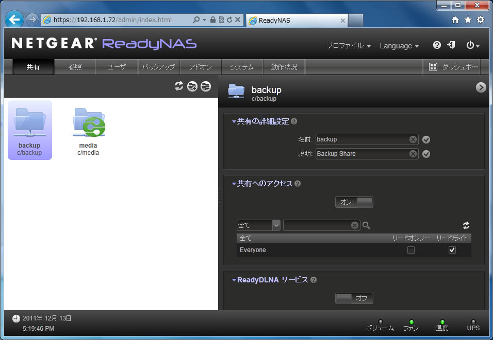Uncheck the read/write box for Everyone
This screenshot has height=340, width=493.
[x=452, y=250]
